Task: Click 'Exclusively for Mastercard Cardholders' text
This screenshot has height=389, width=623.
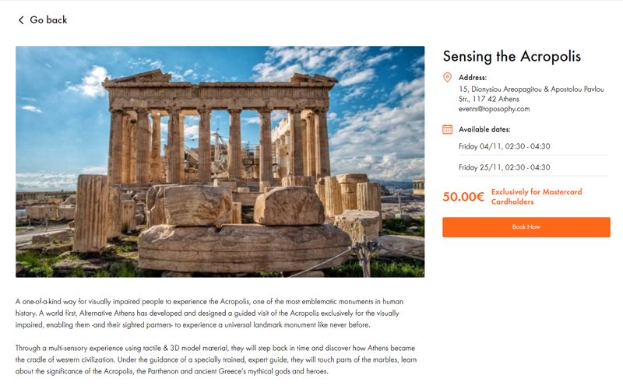Action: click(537, 197)
